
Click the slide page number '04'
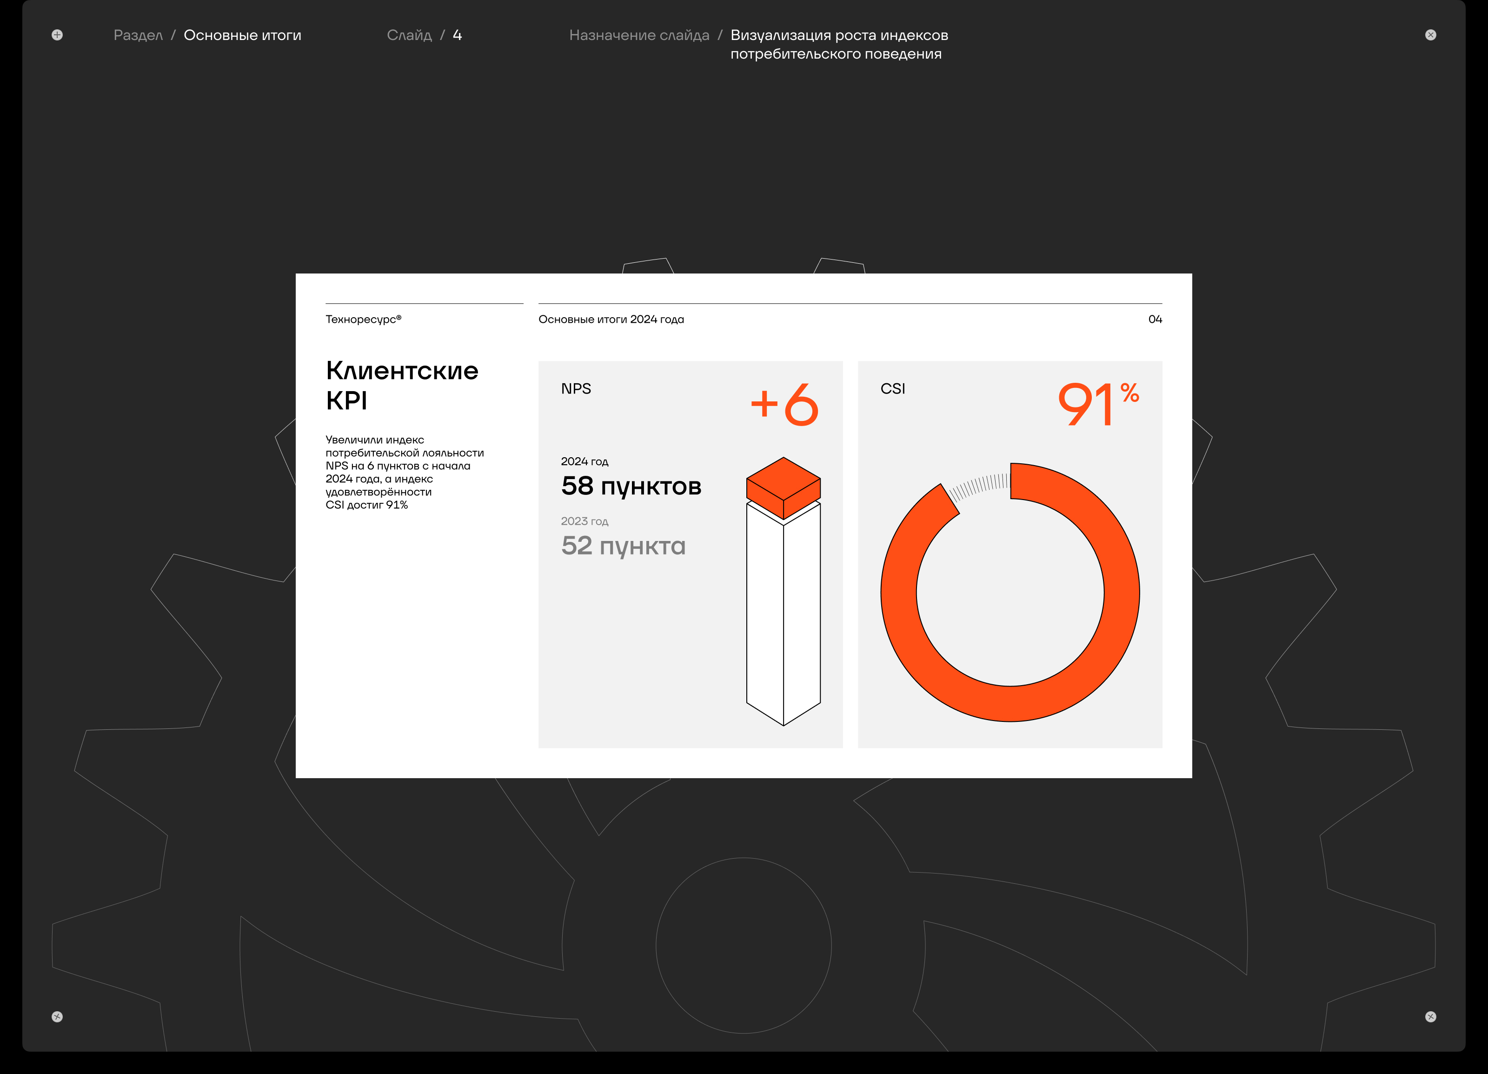pos(1155,320)
